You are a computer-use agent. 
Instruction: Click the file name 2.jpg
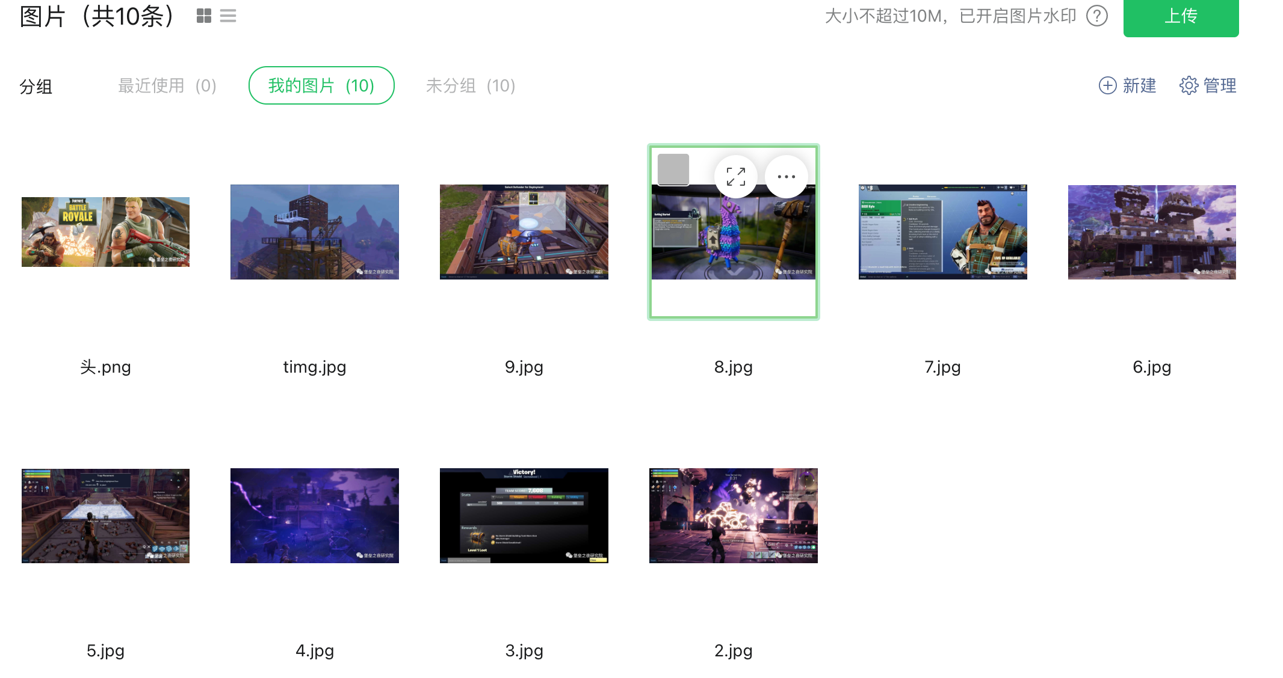point(734,650)
